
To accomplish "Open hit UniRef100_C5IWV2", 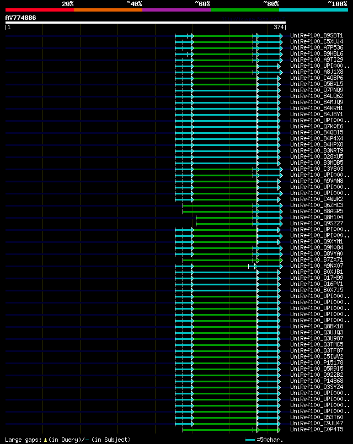I will (x=317, y=356).
